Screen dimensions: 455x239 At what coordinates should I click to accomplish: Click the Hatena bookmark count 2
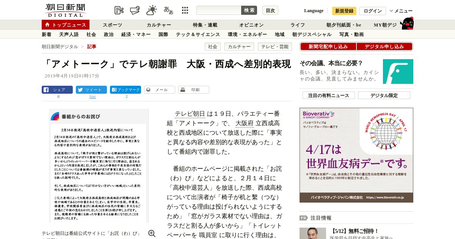(127, 97)
